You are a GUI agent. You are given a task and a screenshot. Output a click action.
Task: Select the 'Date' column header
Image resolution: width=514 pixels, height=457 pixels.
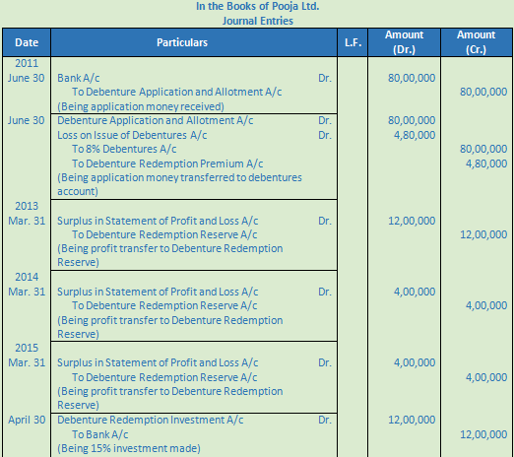click(x=27, y=42)
